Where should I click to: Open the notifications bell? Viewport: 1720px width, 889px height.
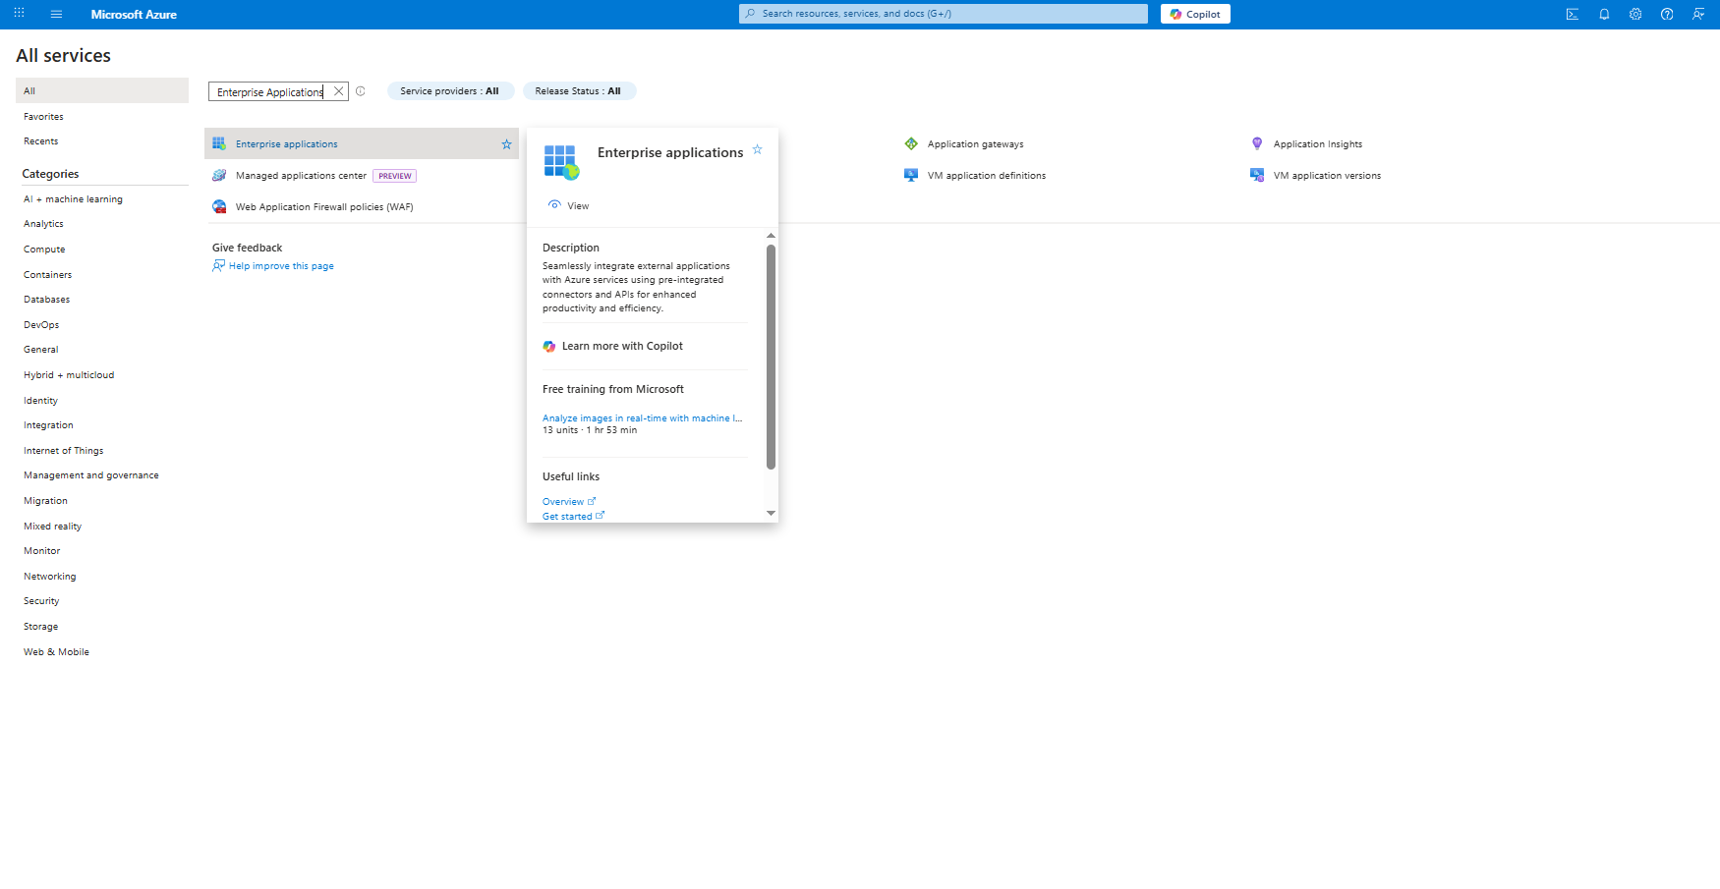point(1604,14)
